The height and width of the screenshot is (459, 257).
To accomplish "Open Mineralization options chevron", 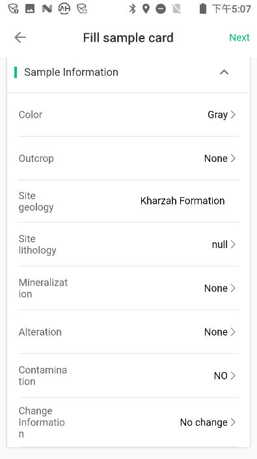I will (x=233, y=288).
